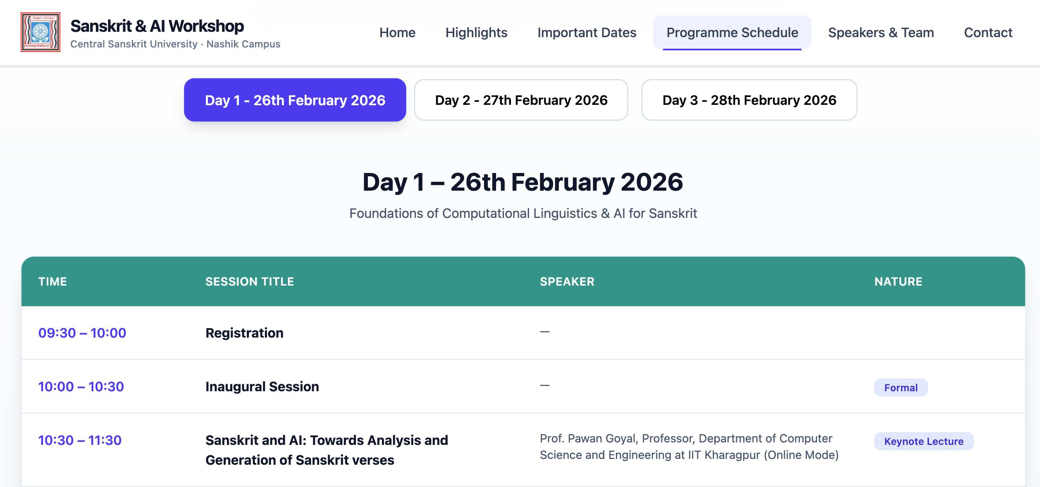Click the Keynote Lecture badge

pyautogui.click(x=923, y=441)
